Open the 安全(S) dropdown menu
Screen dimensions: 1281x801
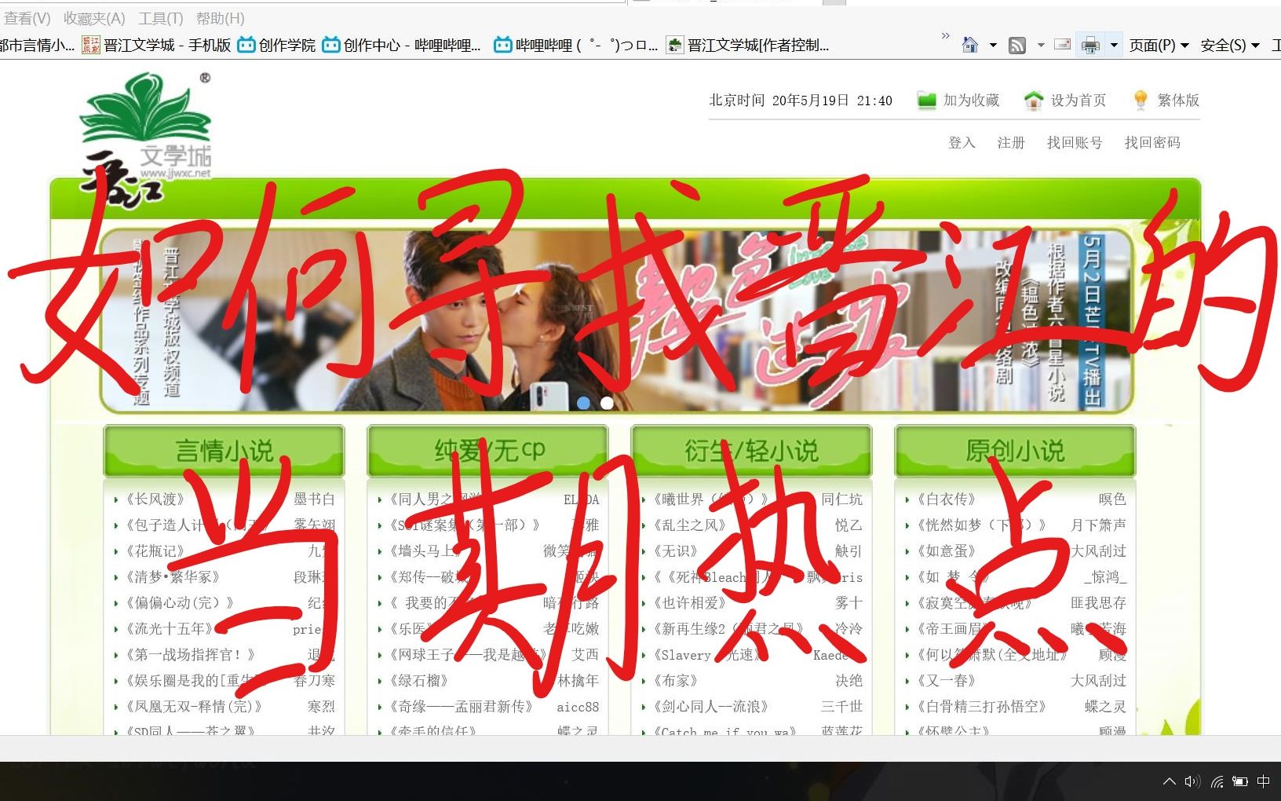click(x=1230, y=46)
